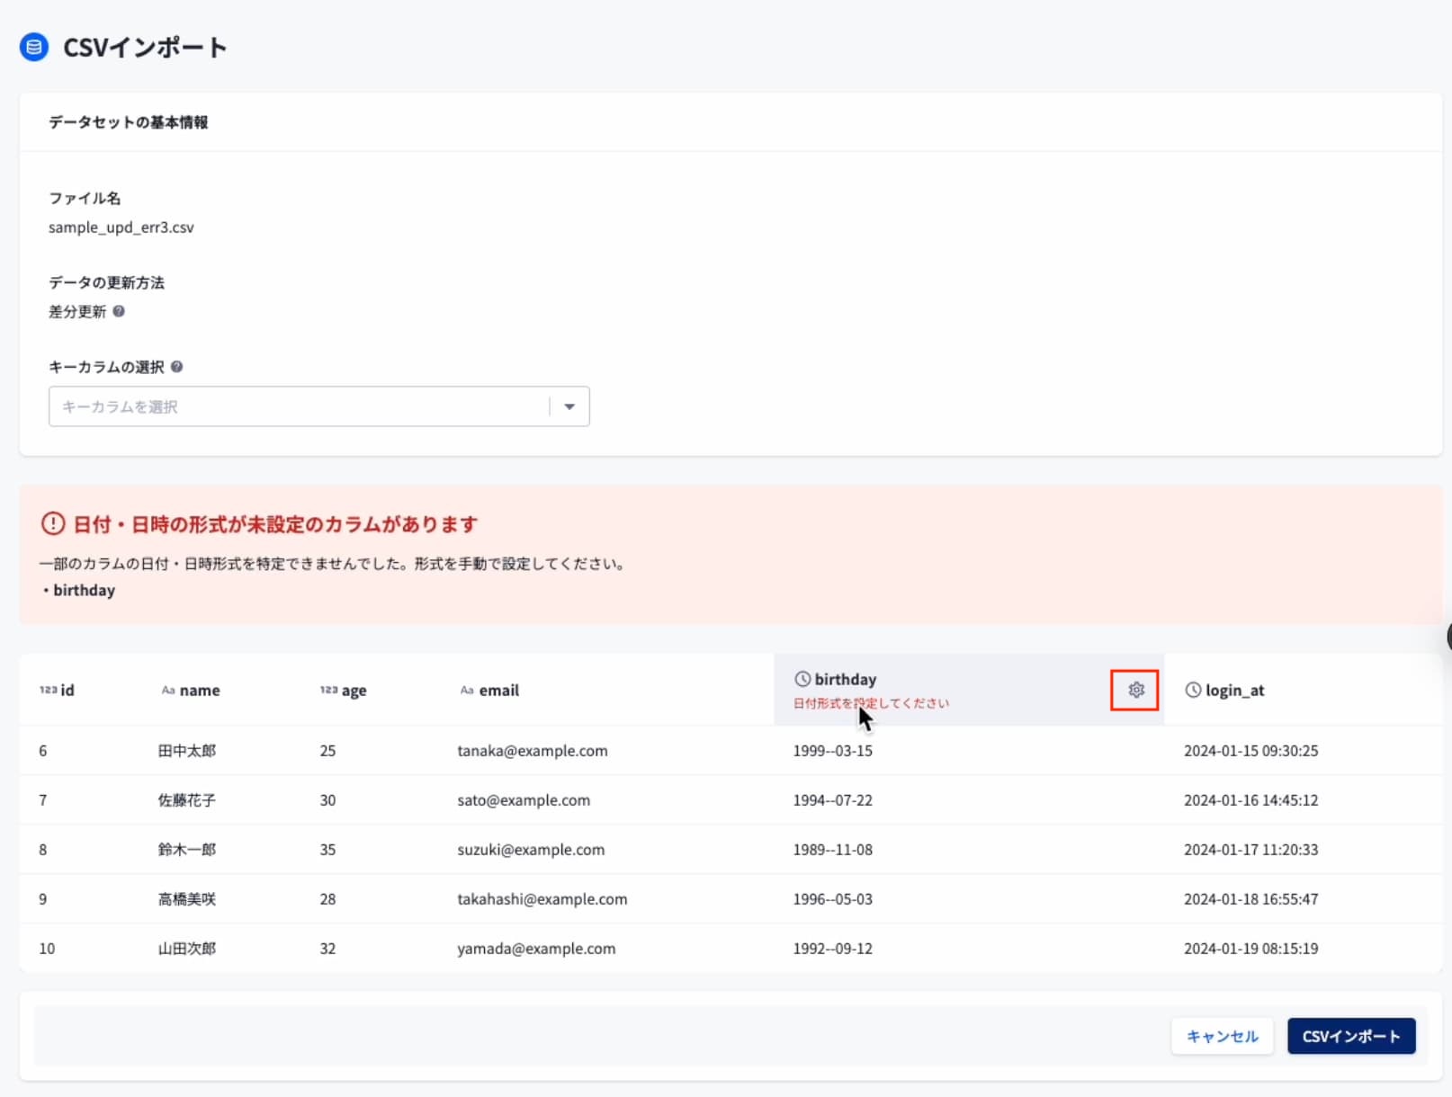Click the alert heading 日付・日時の形式が未設定のカラムがあります
This screenshot has width=1452, height=1097.
tap(275, 524)
